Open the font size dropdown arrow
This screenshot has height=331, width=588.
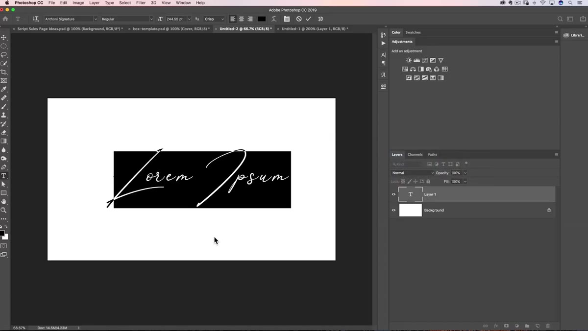pyautogui.click(x=189, y=19)
